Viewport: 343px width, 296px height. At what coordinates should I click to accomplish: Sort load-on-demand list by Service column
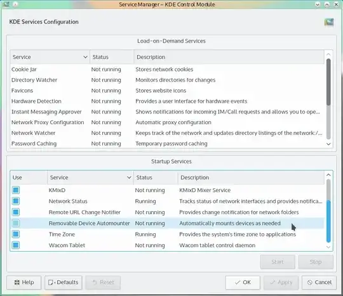50,57
